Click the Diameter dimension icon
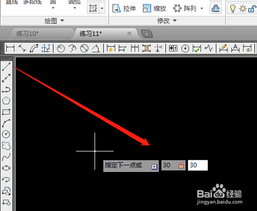257x211 pixels. click(84, 48)
